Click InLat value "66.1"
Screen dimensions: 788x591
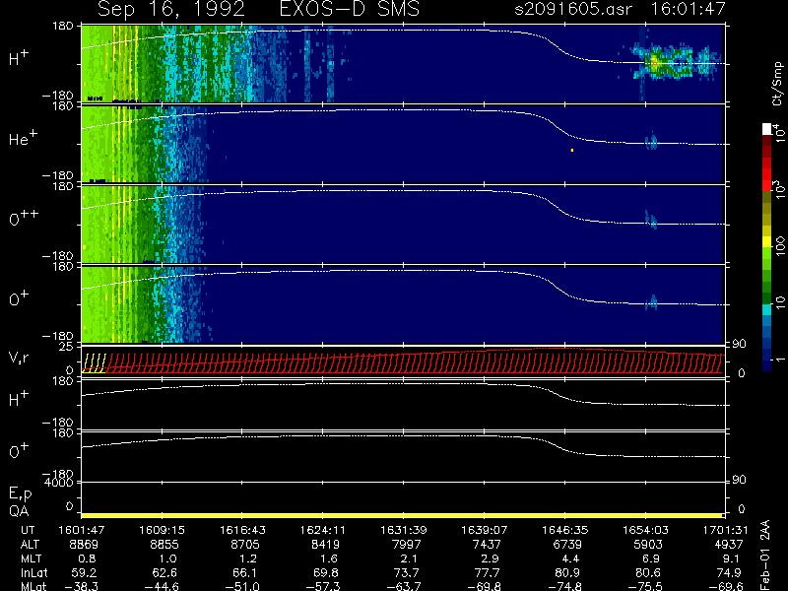244,573
